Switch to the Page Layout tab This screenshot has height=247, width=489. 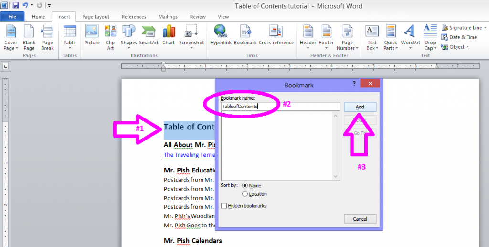click(x=96, y=17)
